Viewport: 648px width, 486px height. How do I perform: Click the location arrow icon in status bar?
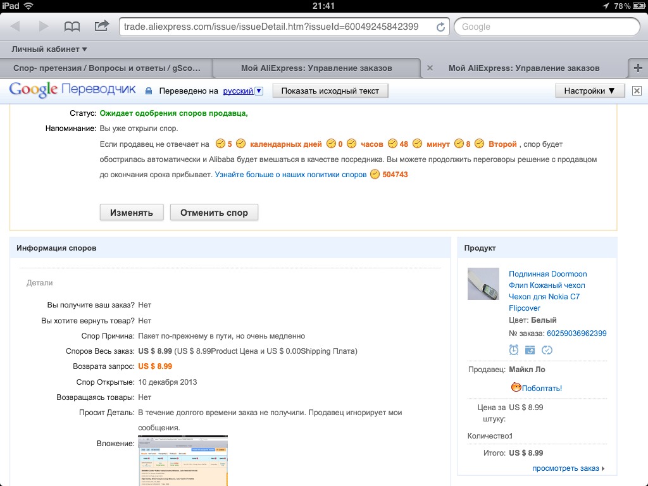pyautogui.click(x=606, y=6)
